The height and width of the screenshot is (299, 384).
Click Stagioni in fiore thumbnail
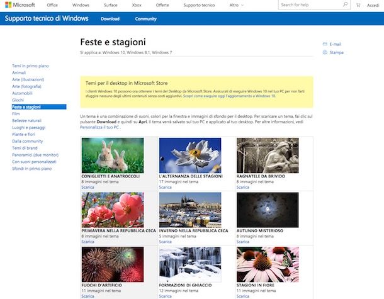(x=268, y=264)
